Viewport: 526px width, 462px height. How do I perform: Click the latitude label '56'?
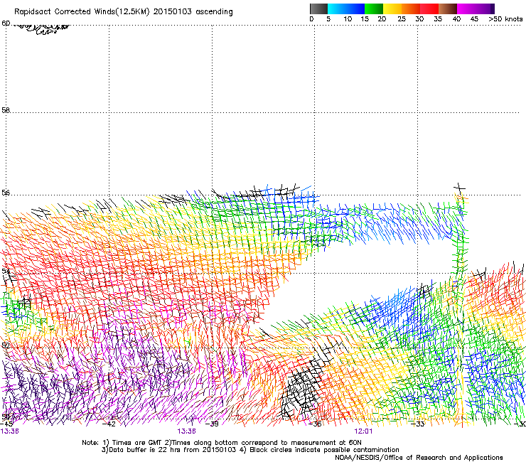click(6, 193)
